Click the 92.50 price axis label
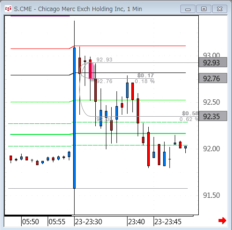 211,102
